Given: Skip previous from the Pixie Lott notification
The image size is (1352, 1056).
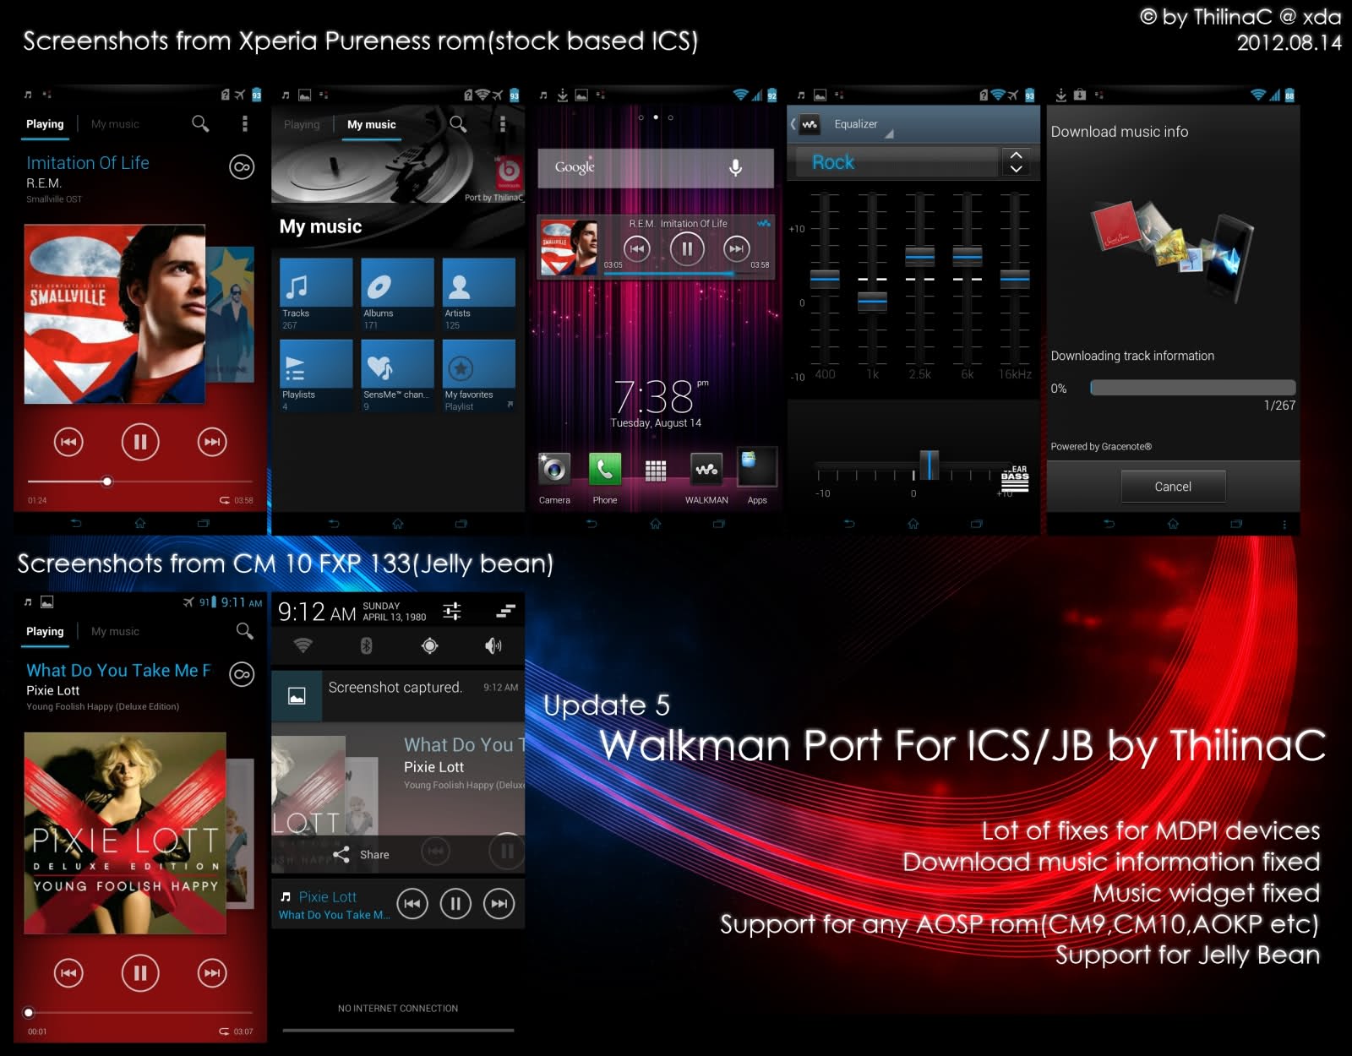Looking at the screenshot, I should tap(412, 904).
